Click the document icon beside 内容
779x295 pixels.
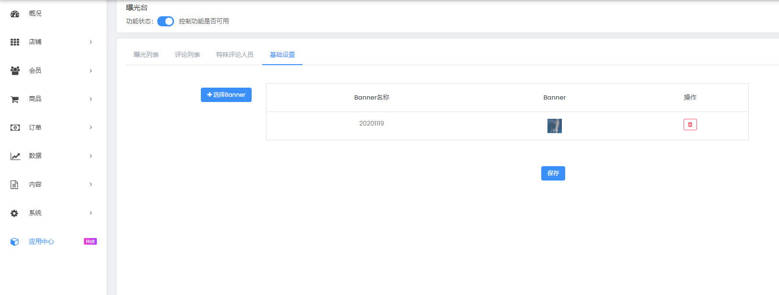14,184
